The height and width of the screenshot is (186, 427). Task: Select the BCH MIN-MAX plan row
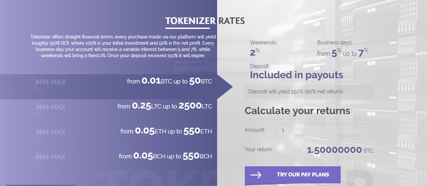pos(108,156)
